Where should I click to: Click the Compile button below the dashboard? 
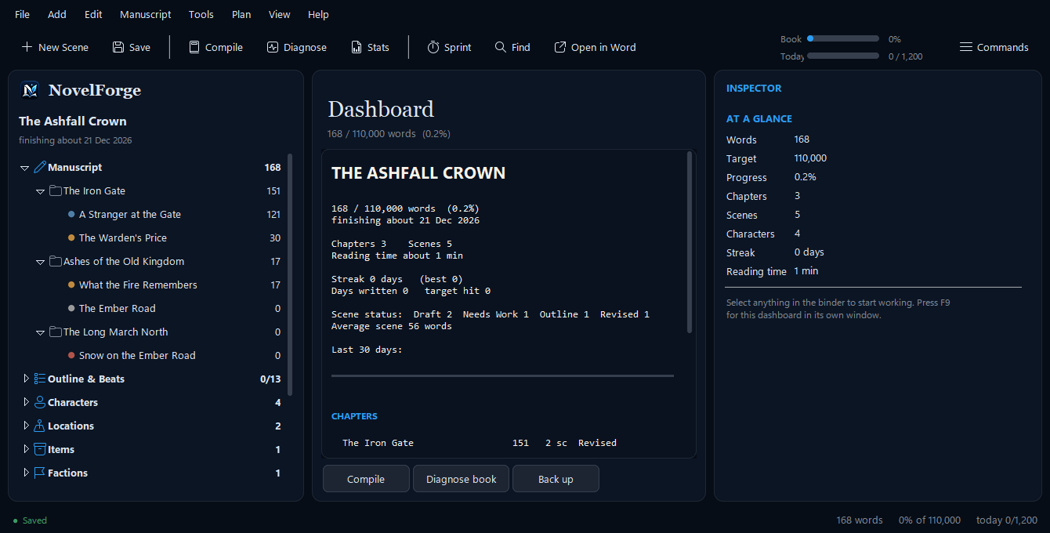[x=366, y=479]
